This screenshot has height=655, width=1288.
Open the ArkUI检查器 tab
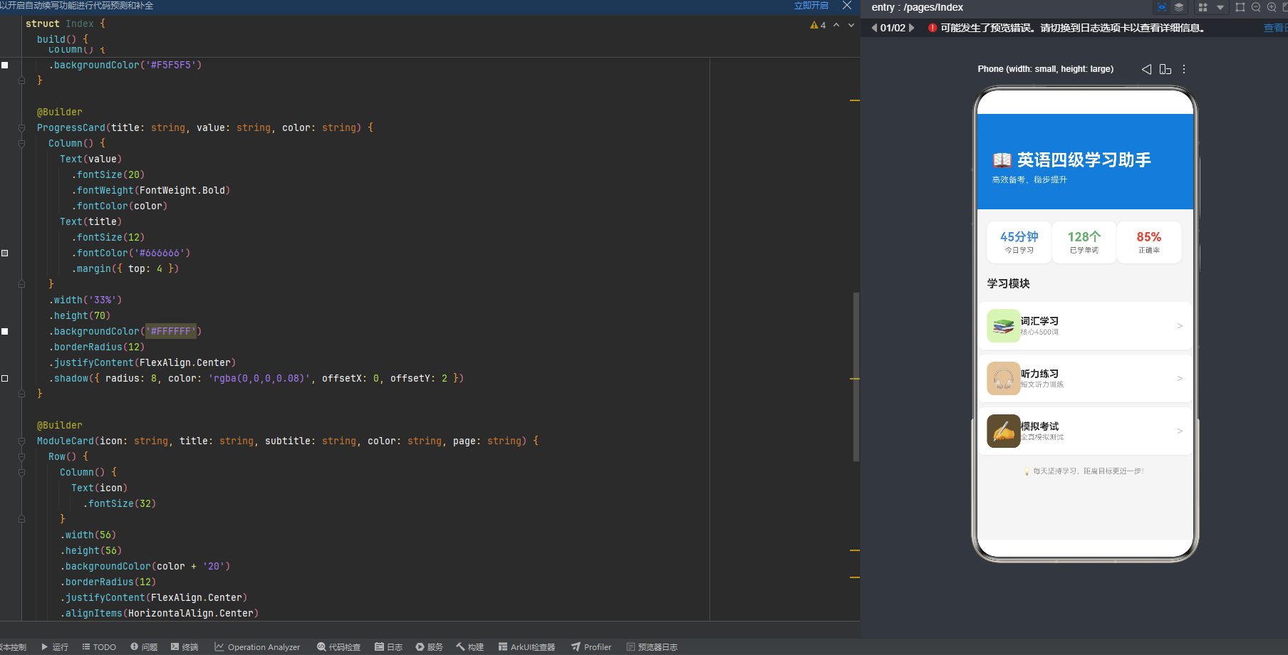[x=526, y=647]
